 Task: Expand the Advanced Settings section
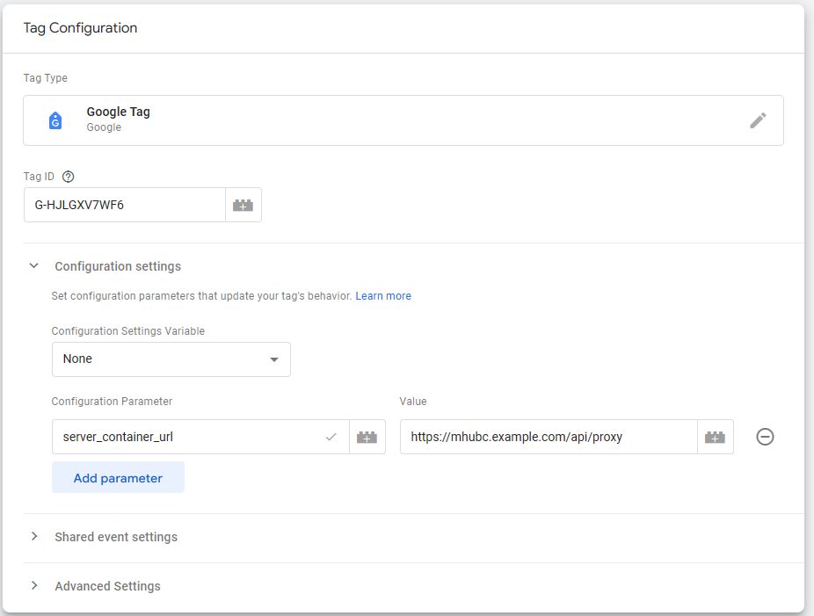coord(34,585)
